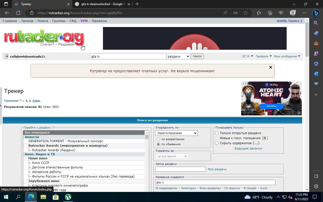Open 'Зарегистрирован' sort-by dropdown

(x=176, y=133)
